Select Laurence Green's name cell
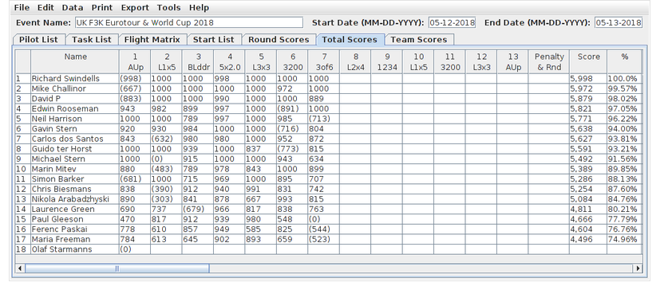 coord(75,209)
